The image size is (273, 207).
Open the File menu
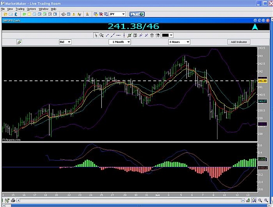point(3,9)
